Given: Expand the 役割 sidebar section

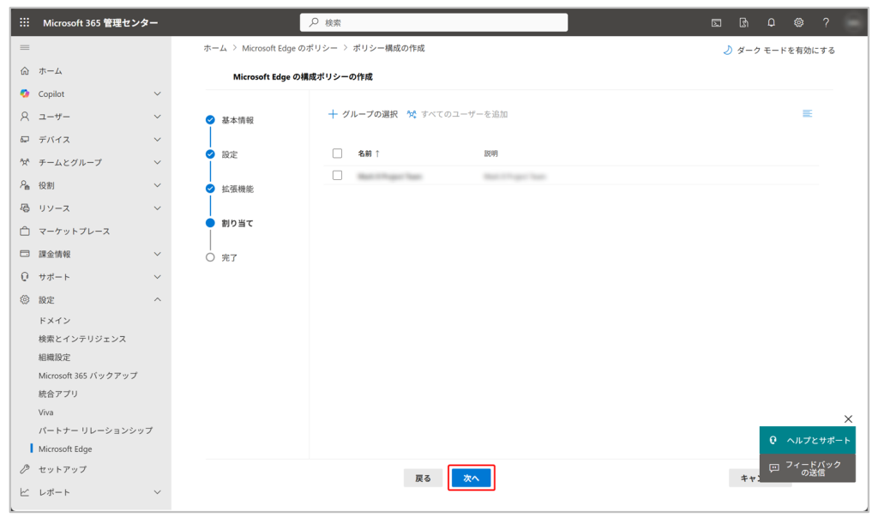Looking at the screenshot, I should click(x=158, y=185).
